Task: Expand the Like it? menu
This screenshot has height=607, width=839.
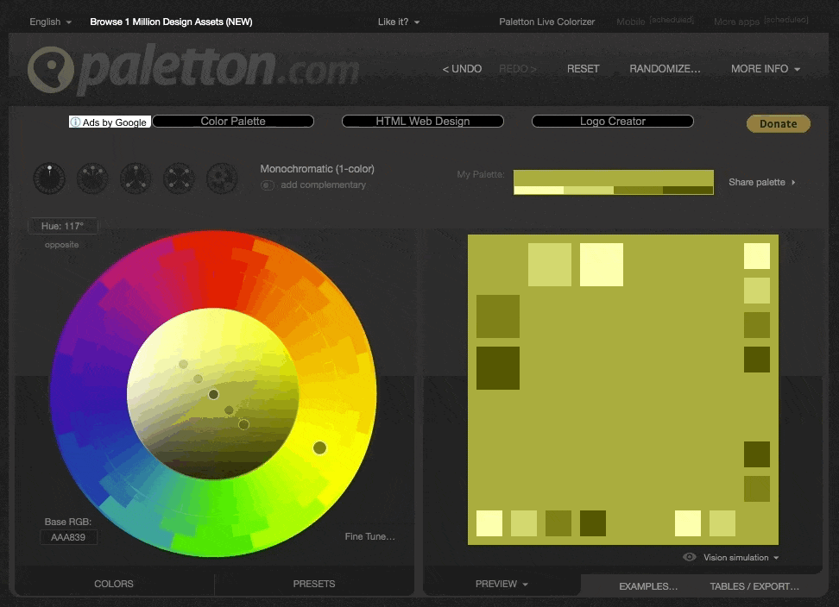Action: pyautogui.click(x=399, y=22)
